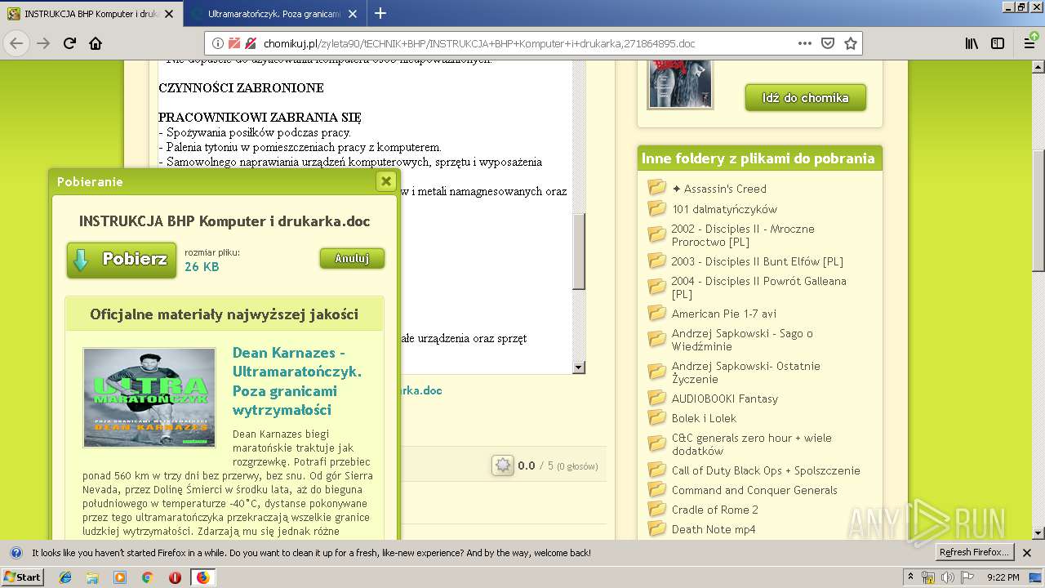This screenshot has width=1045, height=588.
Task: Click the rating star icon beside 0.0
Action: tap(503, 465)
